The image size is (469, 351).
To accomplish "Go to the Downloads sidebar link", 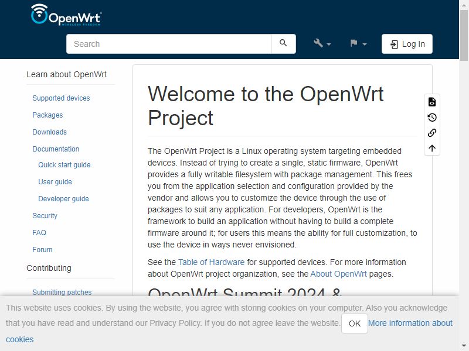I will pos(49,132).
